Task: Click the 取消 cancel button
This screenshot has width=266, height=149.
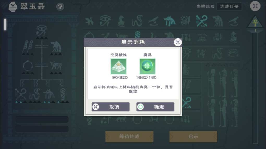Action: point(110,107)
